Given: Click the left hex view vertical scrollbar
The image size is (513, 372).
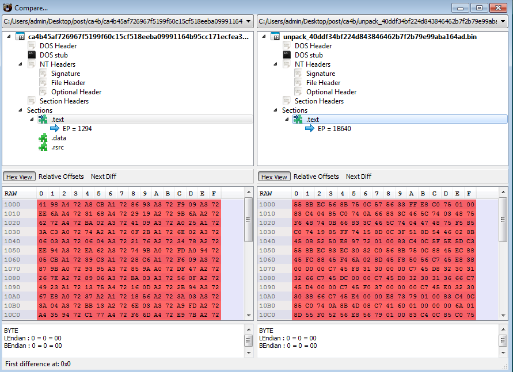Looking at the screenshot, I should click(248, 259).
